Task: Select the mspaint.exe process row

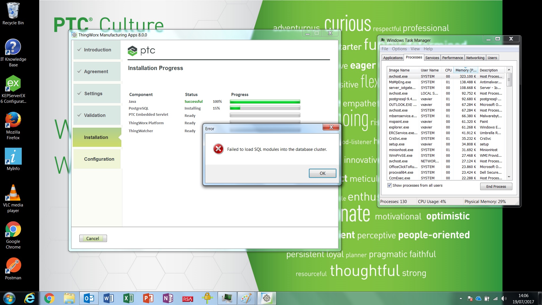Action: point(445,121)
